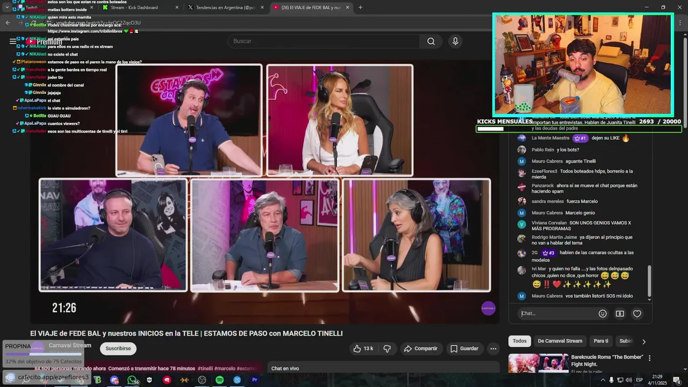Screen dimensions: 688x387
Task: Click the #tinelli hashtag
Action: click(x=205, y=368)
